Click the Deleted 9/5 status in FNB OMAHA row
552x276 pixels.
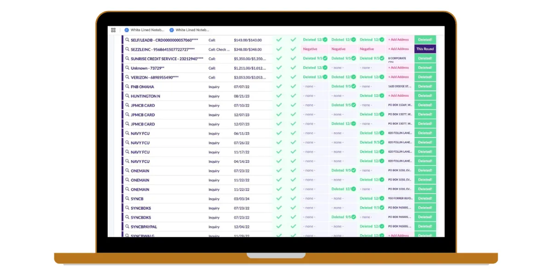pyautogui.click(x=344, y=86)
